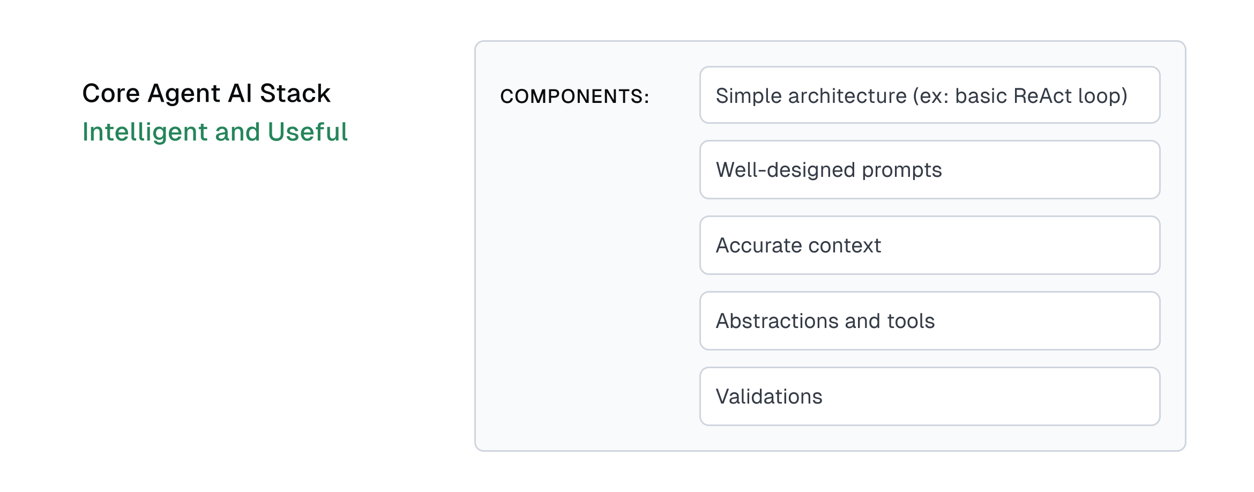The image size is (1254, 492).
Task: Click the word "Useful" in green subtitle
Action: pyautogui.click(x=308, y=132)
